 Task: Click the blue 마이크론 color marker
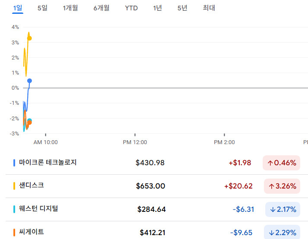(14, 163)
